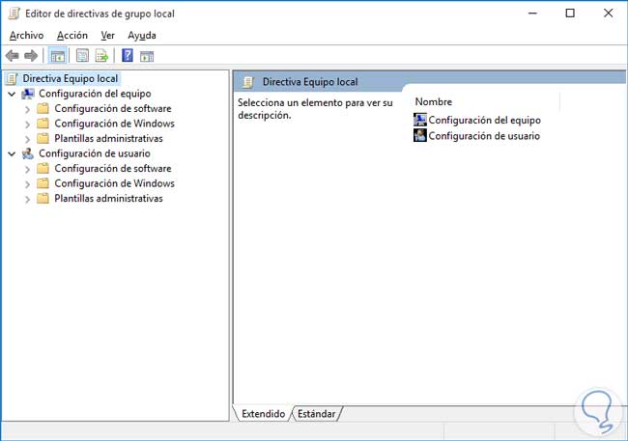Select Configuración de software label under Configuración del equipo
This screenshot has width=628, height=441.
112,108
